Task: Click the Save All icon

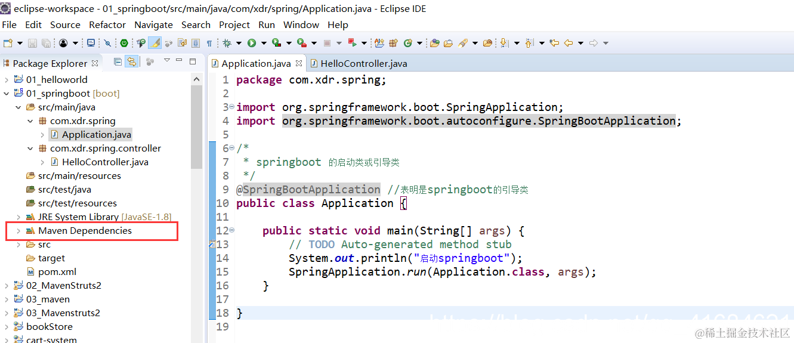Action: click(46, 43)
